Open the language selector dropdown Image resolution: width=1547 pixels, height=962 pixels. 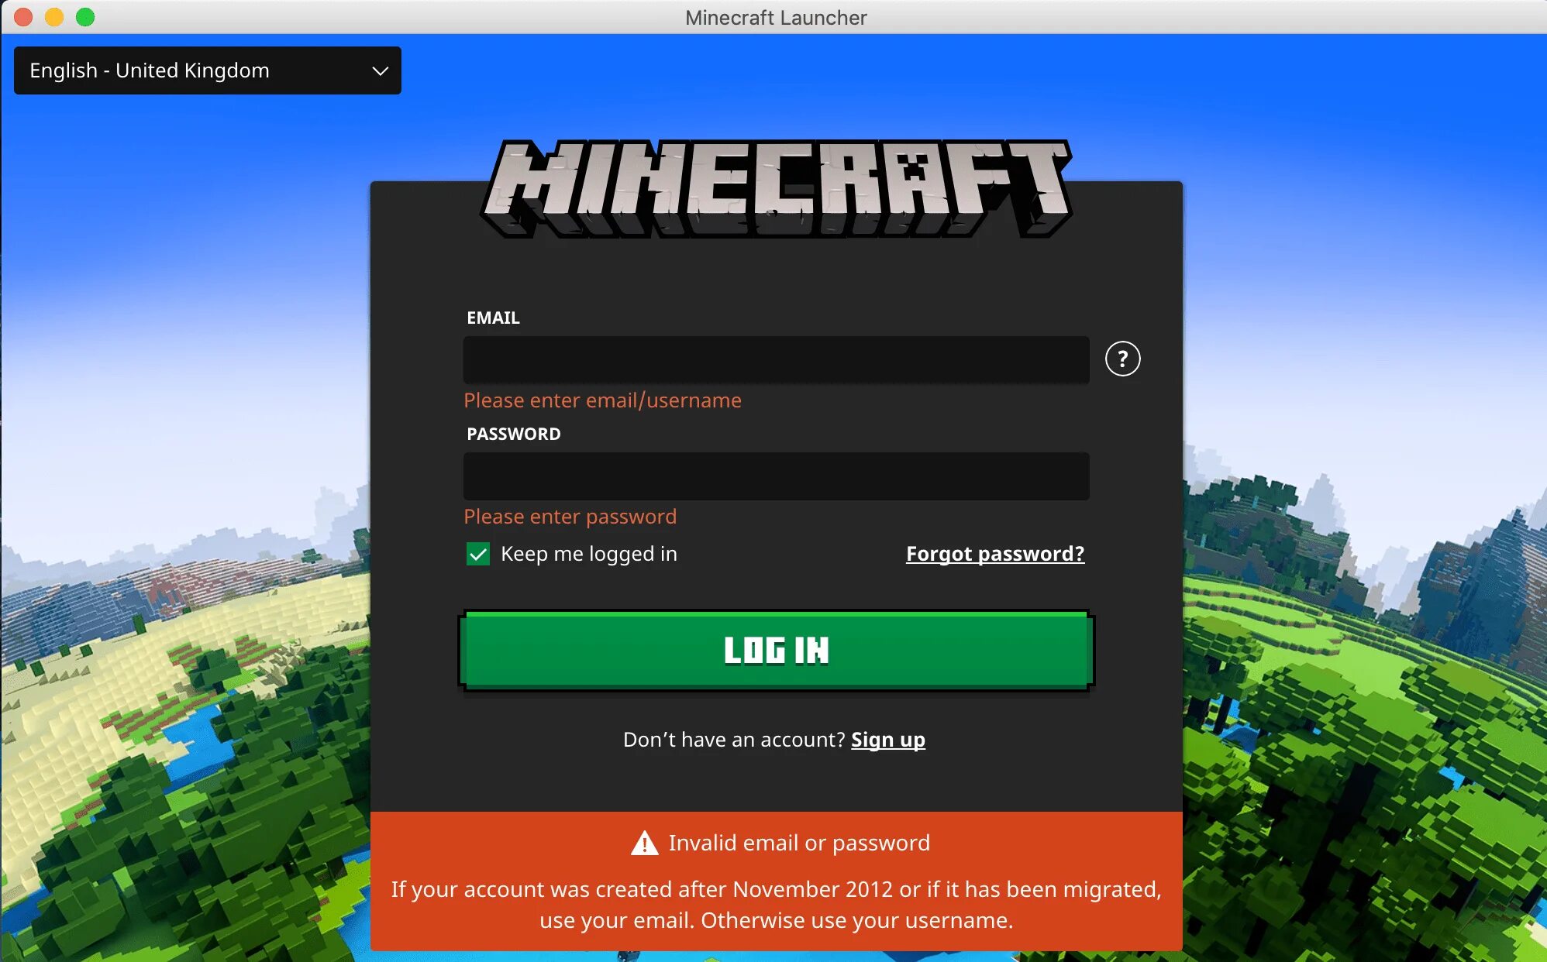pos(209,70)
